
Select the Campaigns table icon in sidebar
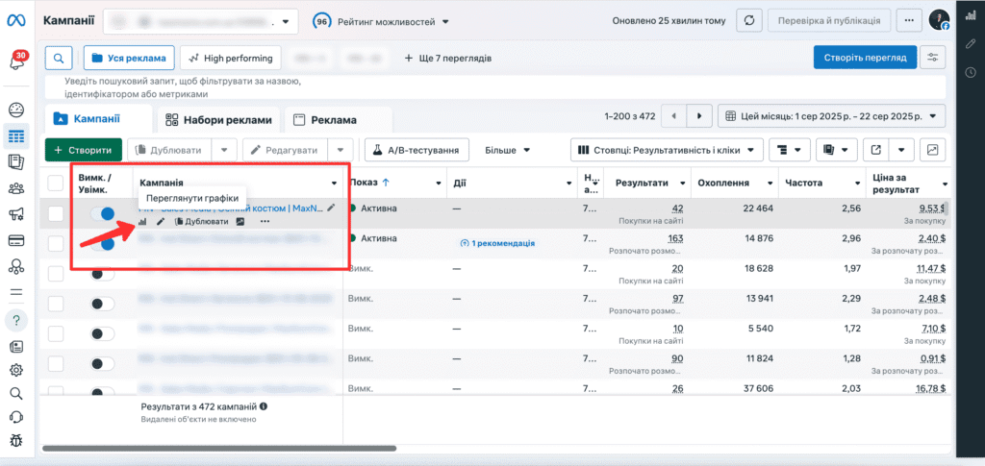[x=16, y=136]
